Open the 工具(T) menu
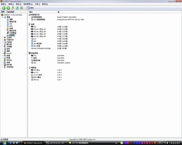Image resolution: width=182 pixels, height=145 pixels. (37, 4)
